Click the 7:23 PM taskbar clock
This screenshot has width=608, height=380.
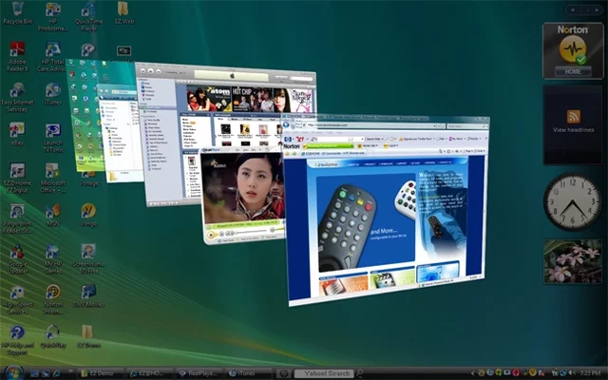(x=590, y=373)
